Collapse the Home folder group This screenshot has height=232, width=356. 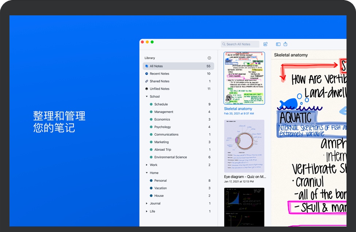147,173
